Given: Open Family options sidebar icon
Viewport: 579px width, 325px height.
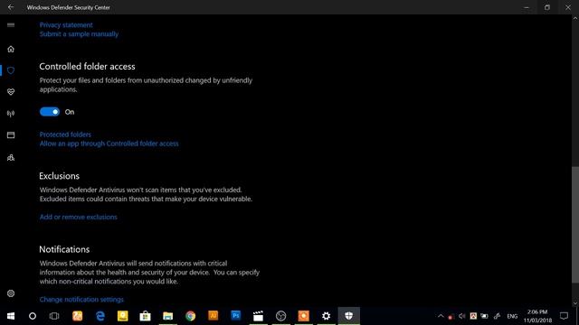Looking at the screenshot, I should 11,158.
